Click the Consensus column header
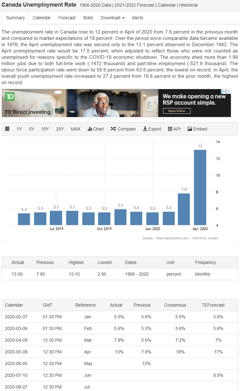Screen dimensions: 240x391 (175, 305)
